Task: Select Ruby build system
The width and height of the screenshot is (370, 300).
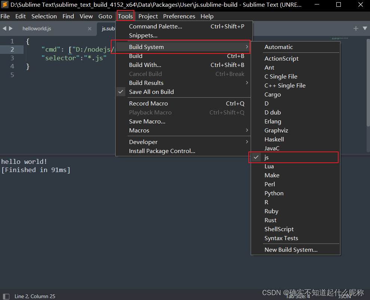Action: tap(296, 211)
